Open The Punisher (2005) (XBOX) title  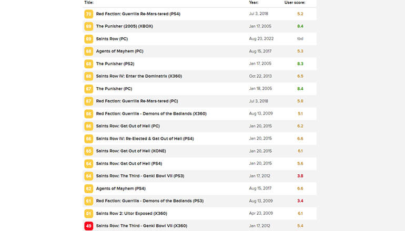pos(125,26)
